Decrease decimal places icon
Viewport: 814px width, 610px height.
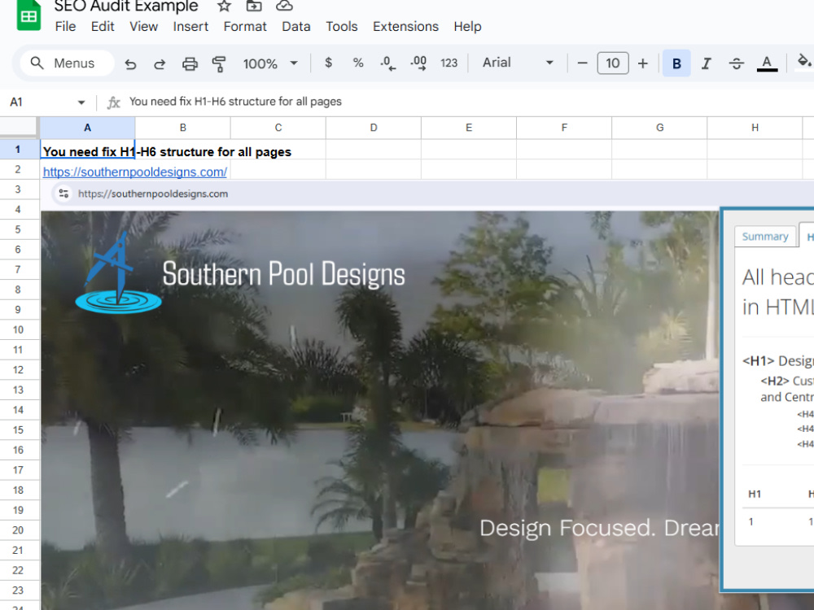tap(387, 63)
